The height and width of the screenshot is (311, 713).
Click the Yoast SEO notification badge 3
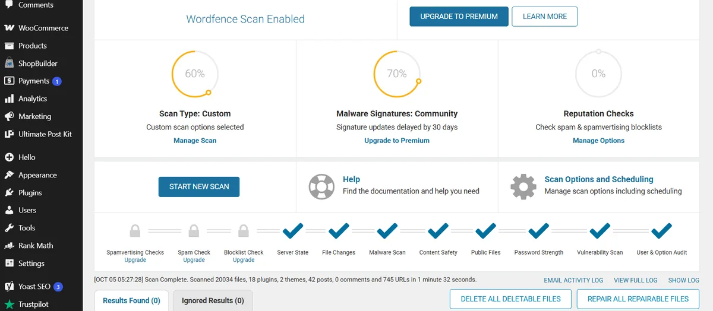coord(58,287)
